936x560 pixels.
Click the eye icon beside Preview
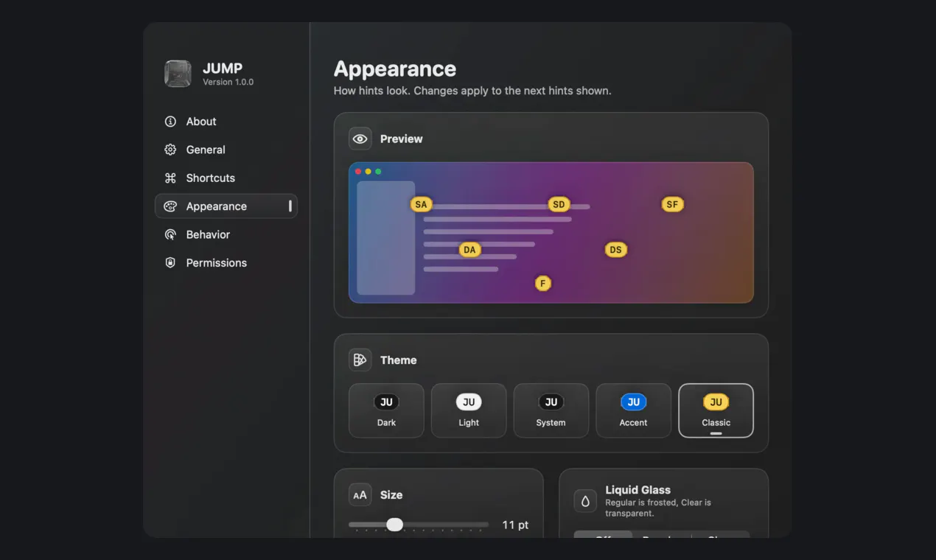pos(360,139)
